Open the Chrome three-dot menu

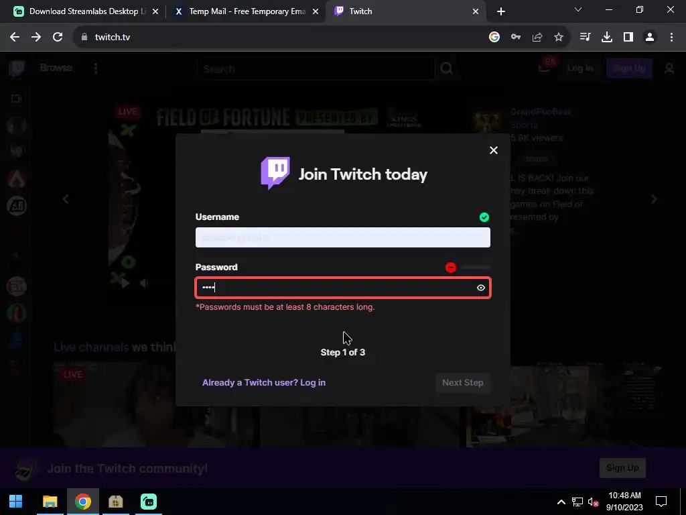click(x=671, y=38)
